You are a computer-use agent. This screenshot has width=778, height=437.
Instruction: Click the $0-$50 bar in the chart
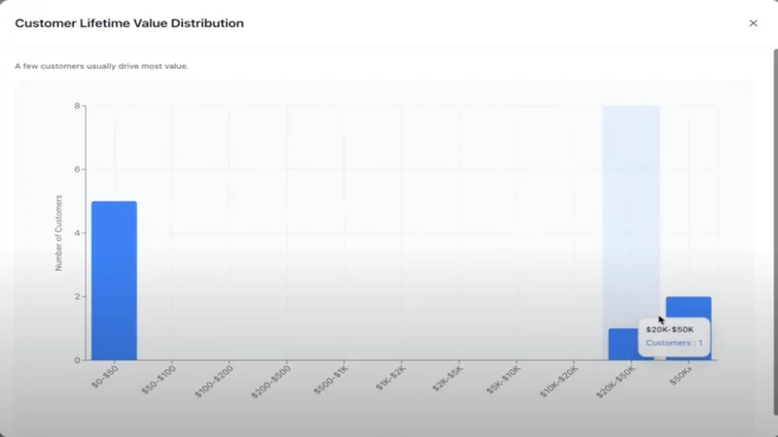click(x=114, y=281)
